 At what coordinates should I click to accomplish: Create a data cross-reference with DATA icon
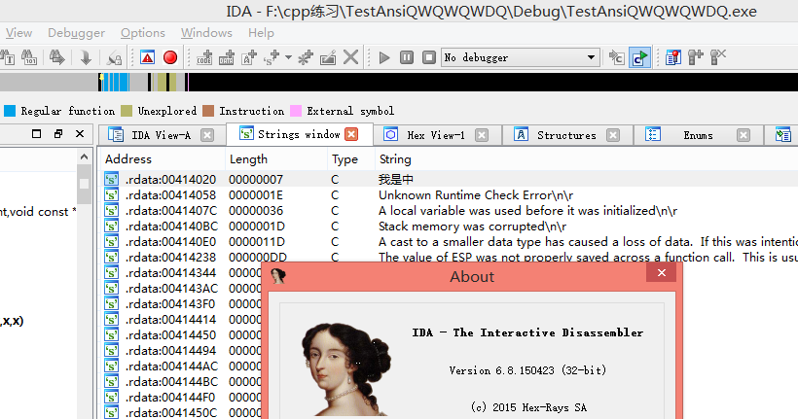pos(227,57)
